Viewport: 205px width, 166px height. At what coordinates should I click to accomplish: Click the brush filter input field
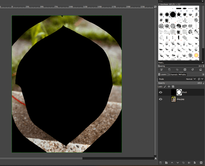[x=179, y=1]
